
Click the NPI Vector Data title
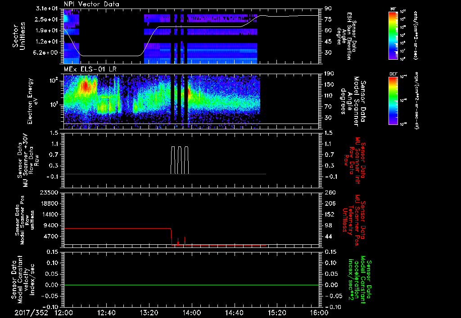(x=91, y=4)
